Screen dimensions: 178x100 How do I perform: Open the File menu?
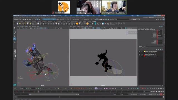[14, 17]
